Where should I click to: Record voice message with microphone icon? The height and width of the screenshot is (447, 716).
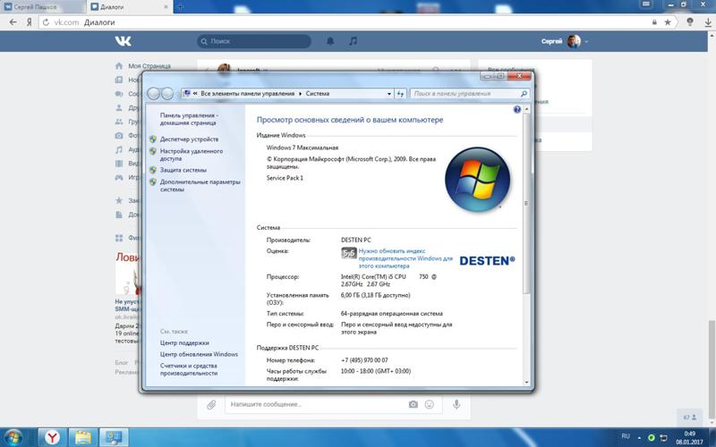456,404
